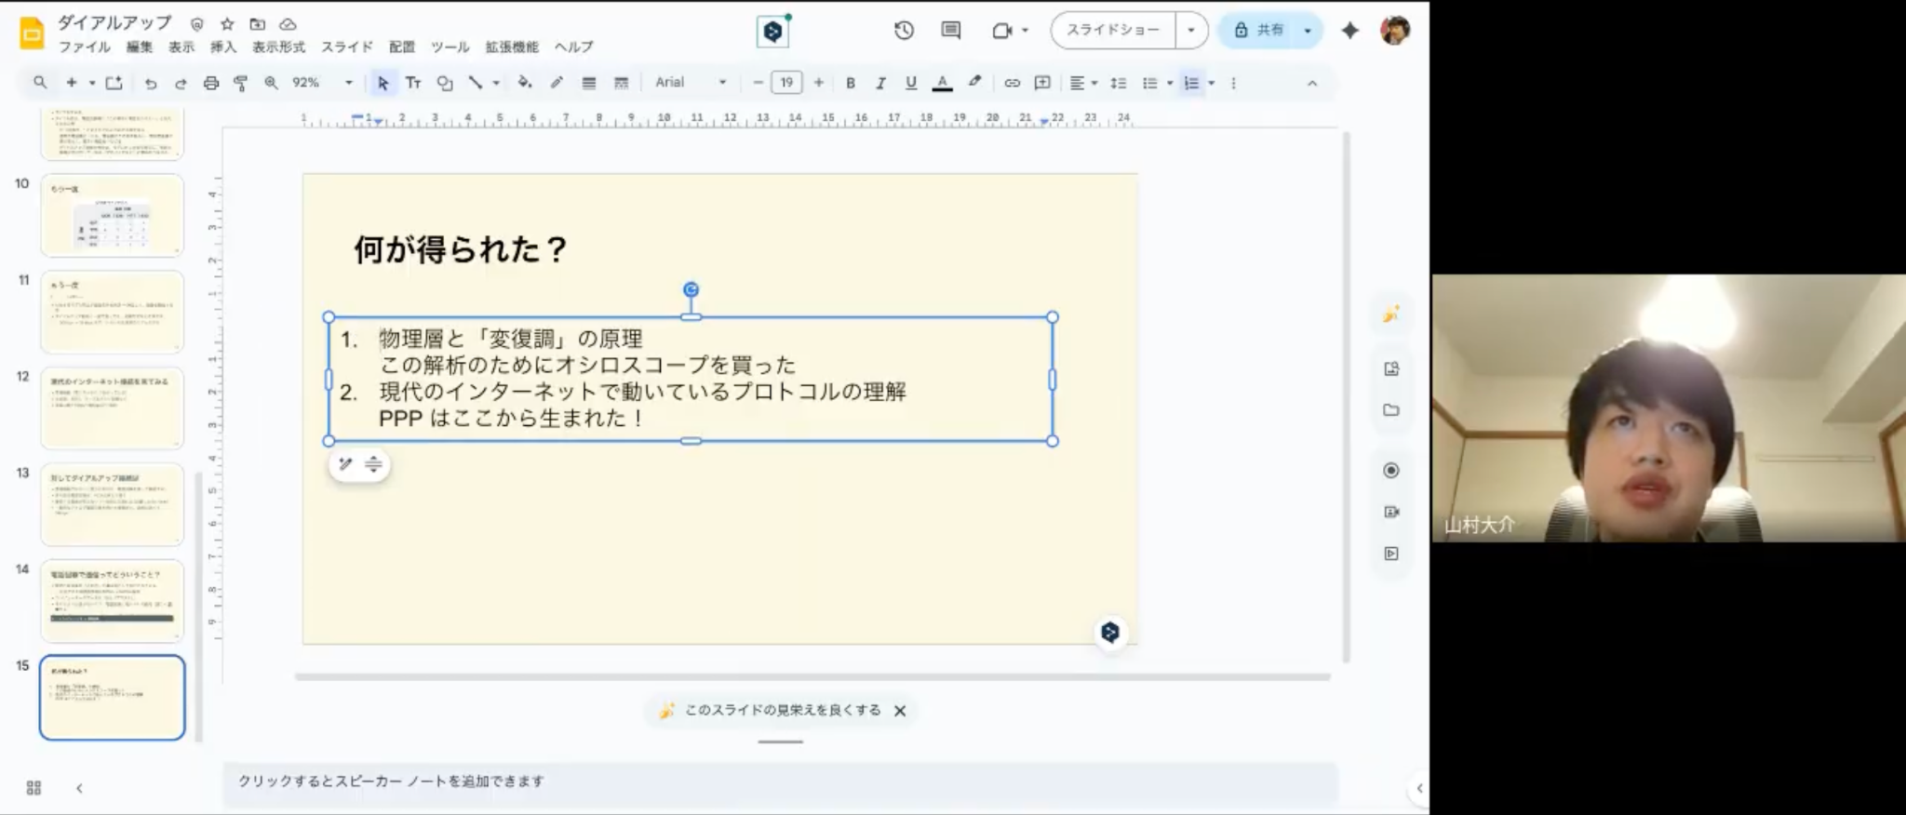Toggle bold formatting
The height and width of the screenshot is (815, 1906).
point(850,84)
